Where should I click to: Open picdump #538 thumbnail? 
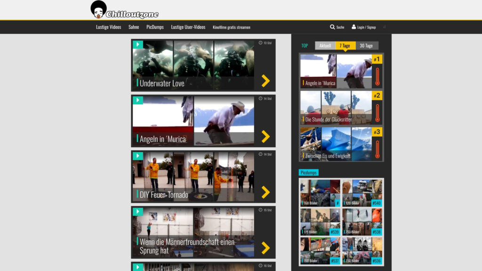pyautogui.click(x=362, y=222)
